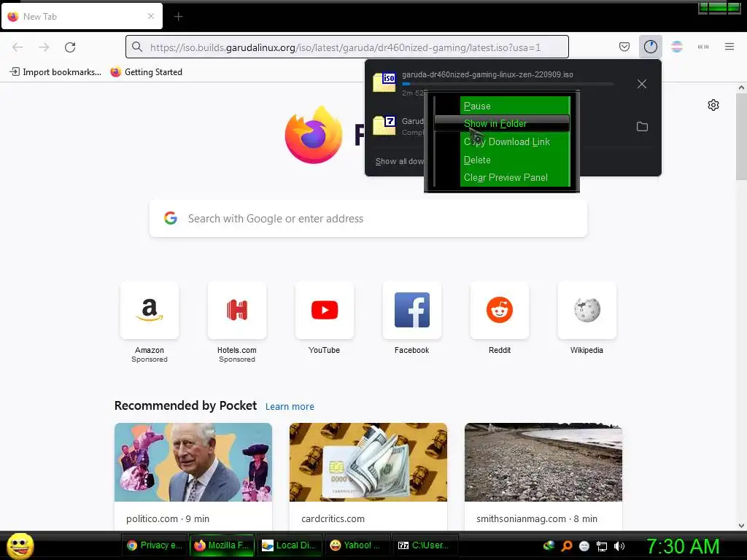Click the 7z archive file icon
The width and height of the screenshot is (747, 560).
coord(384,125)
